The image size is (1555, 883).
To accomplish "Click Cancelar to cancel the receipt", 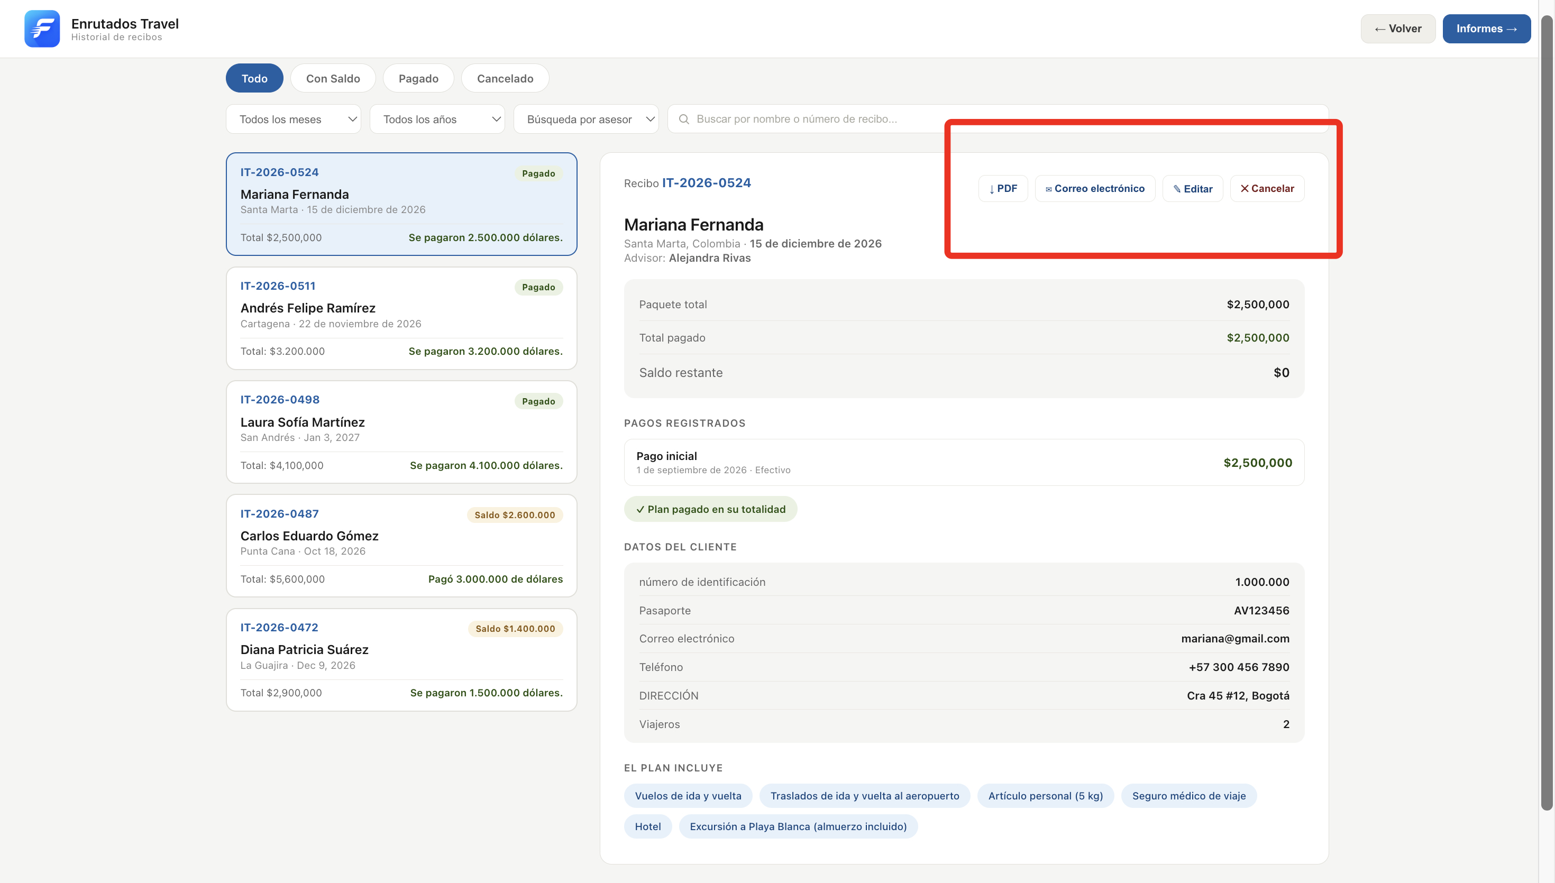I will [1267, 189].
